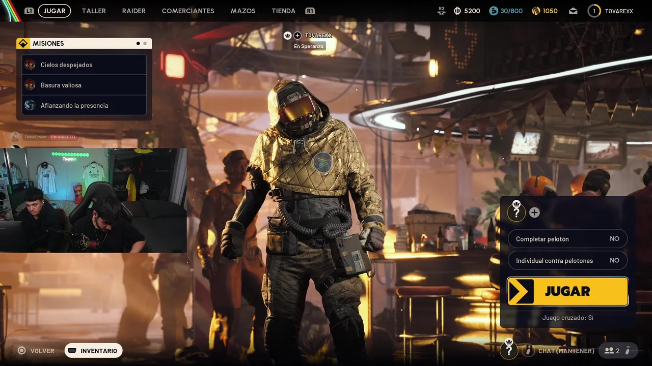The image size is (652, 366).
Task: Click the Basura valiosa mission portrait icon
Action: pyautogui.click(x=30, y=85)
